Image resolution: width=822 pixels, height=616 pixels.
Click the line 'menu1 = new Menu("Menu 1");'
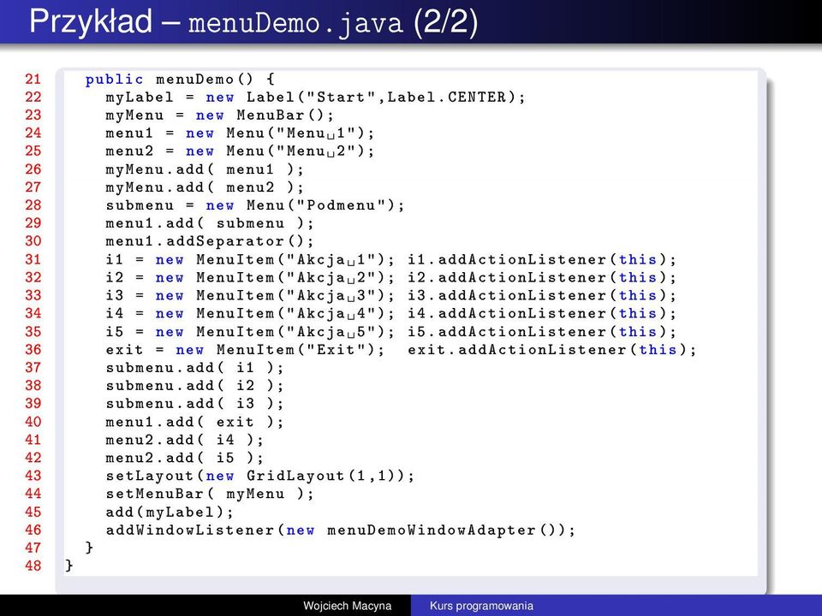240,133
